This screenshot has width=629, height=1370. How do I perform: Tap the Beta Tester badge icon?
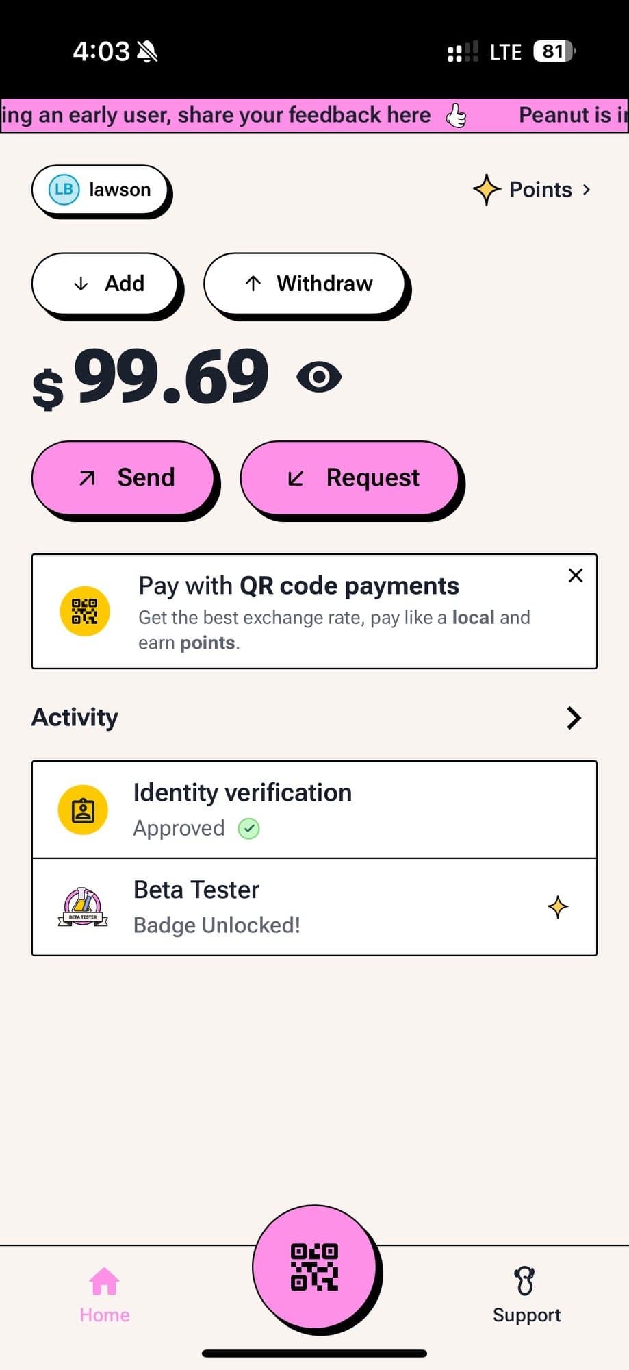click(83, 907)
